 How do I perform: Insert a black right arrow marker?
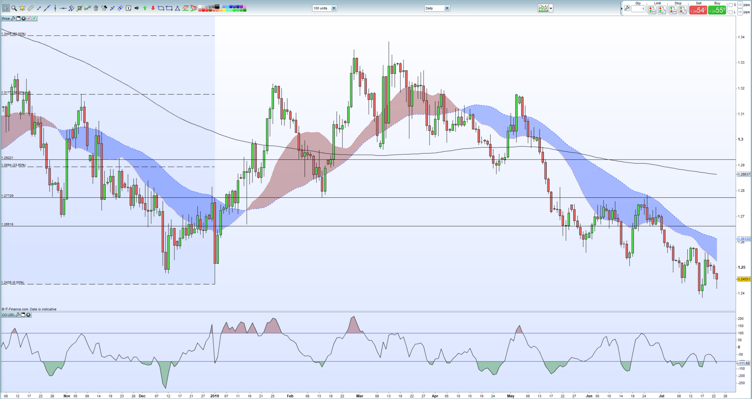click(136, 8)
